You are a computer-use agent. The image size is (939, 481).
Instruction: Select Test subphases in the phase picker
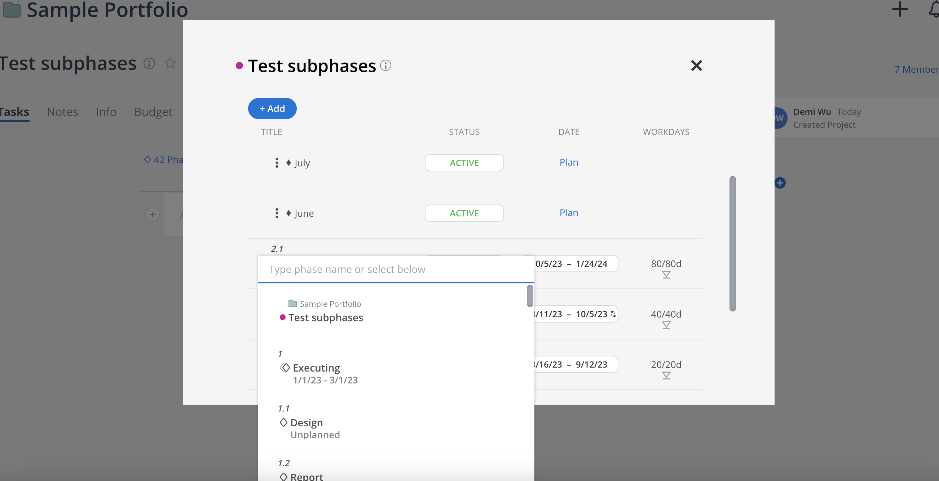click(326, 317)
